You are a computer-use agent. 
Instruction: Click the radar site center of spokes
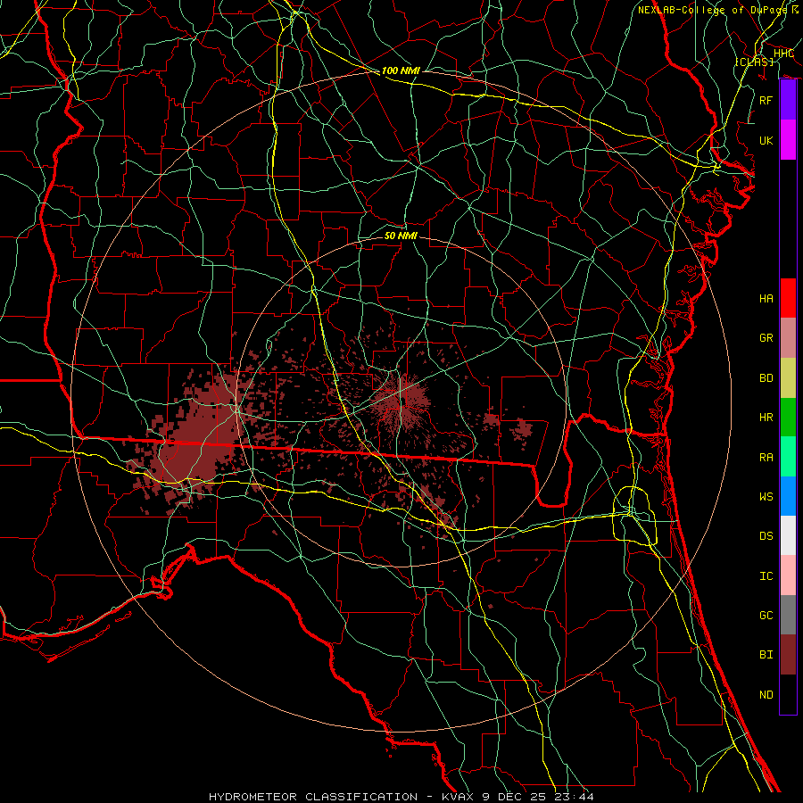[401, 401]
